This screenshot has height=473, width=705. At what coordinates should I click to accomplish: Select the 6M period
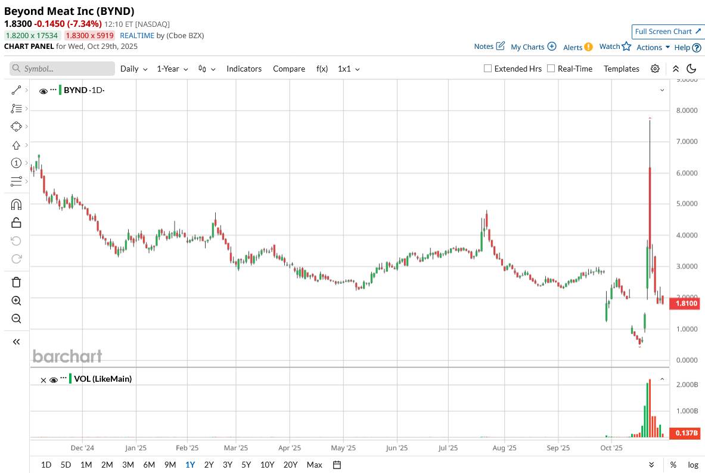click(x=149, y=465)
